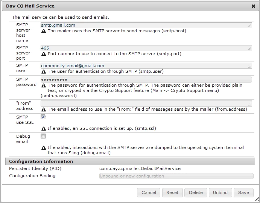Click the Unbind button
The width and height of the screenshot is (260, 203).
[x=220, y=192]
